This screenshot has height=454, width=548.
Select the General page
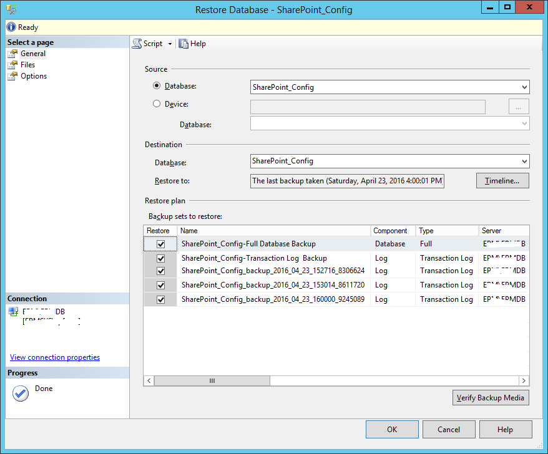(30, 53)
